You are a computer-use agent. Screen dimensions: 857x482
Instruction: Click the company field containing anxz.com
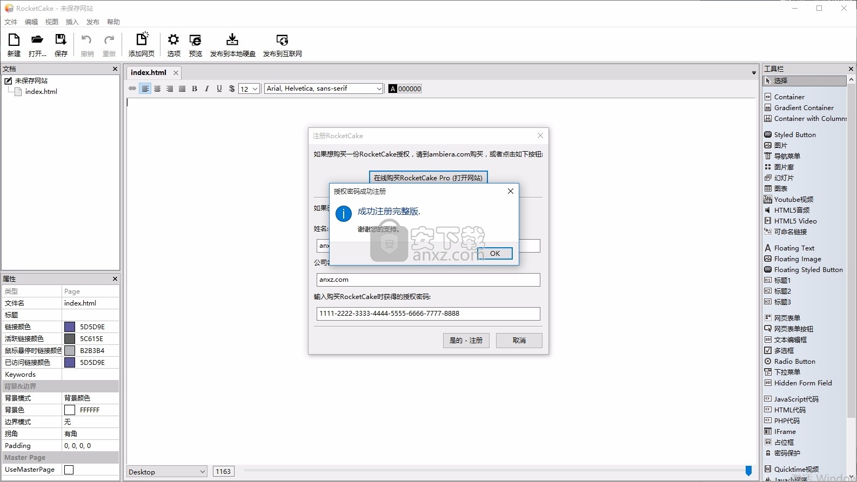click(428, 280)
